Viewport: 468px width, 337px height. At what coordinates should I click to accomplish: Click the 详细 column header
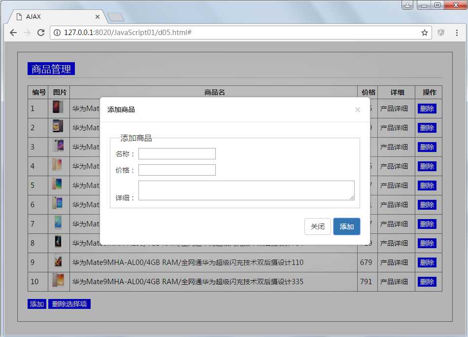tap(397, 92)
